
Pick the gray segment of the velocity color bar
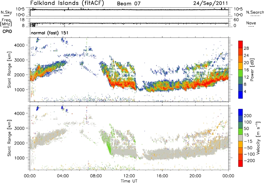pyautogui.click(x=241, y=138)
